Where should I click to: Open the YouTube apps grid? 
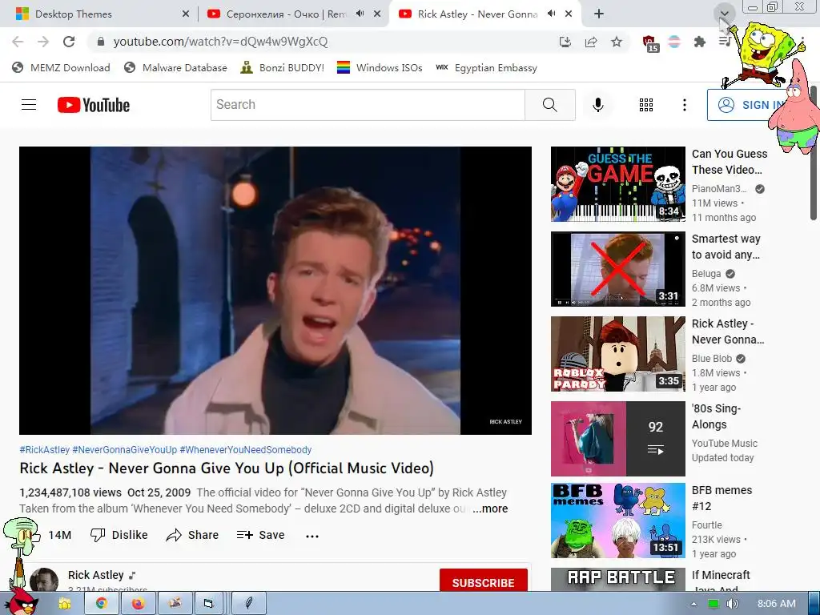pyautogui.click(x=646, y=105)
